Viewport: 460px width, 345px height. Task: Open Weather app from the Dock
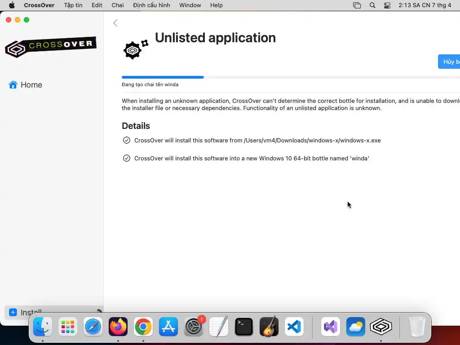pos(356,327)
